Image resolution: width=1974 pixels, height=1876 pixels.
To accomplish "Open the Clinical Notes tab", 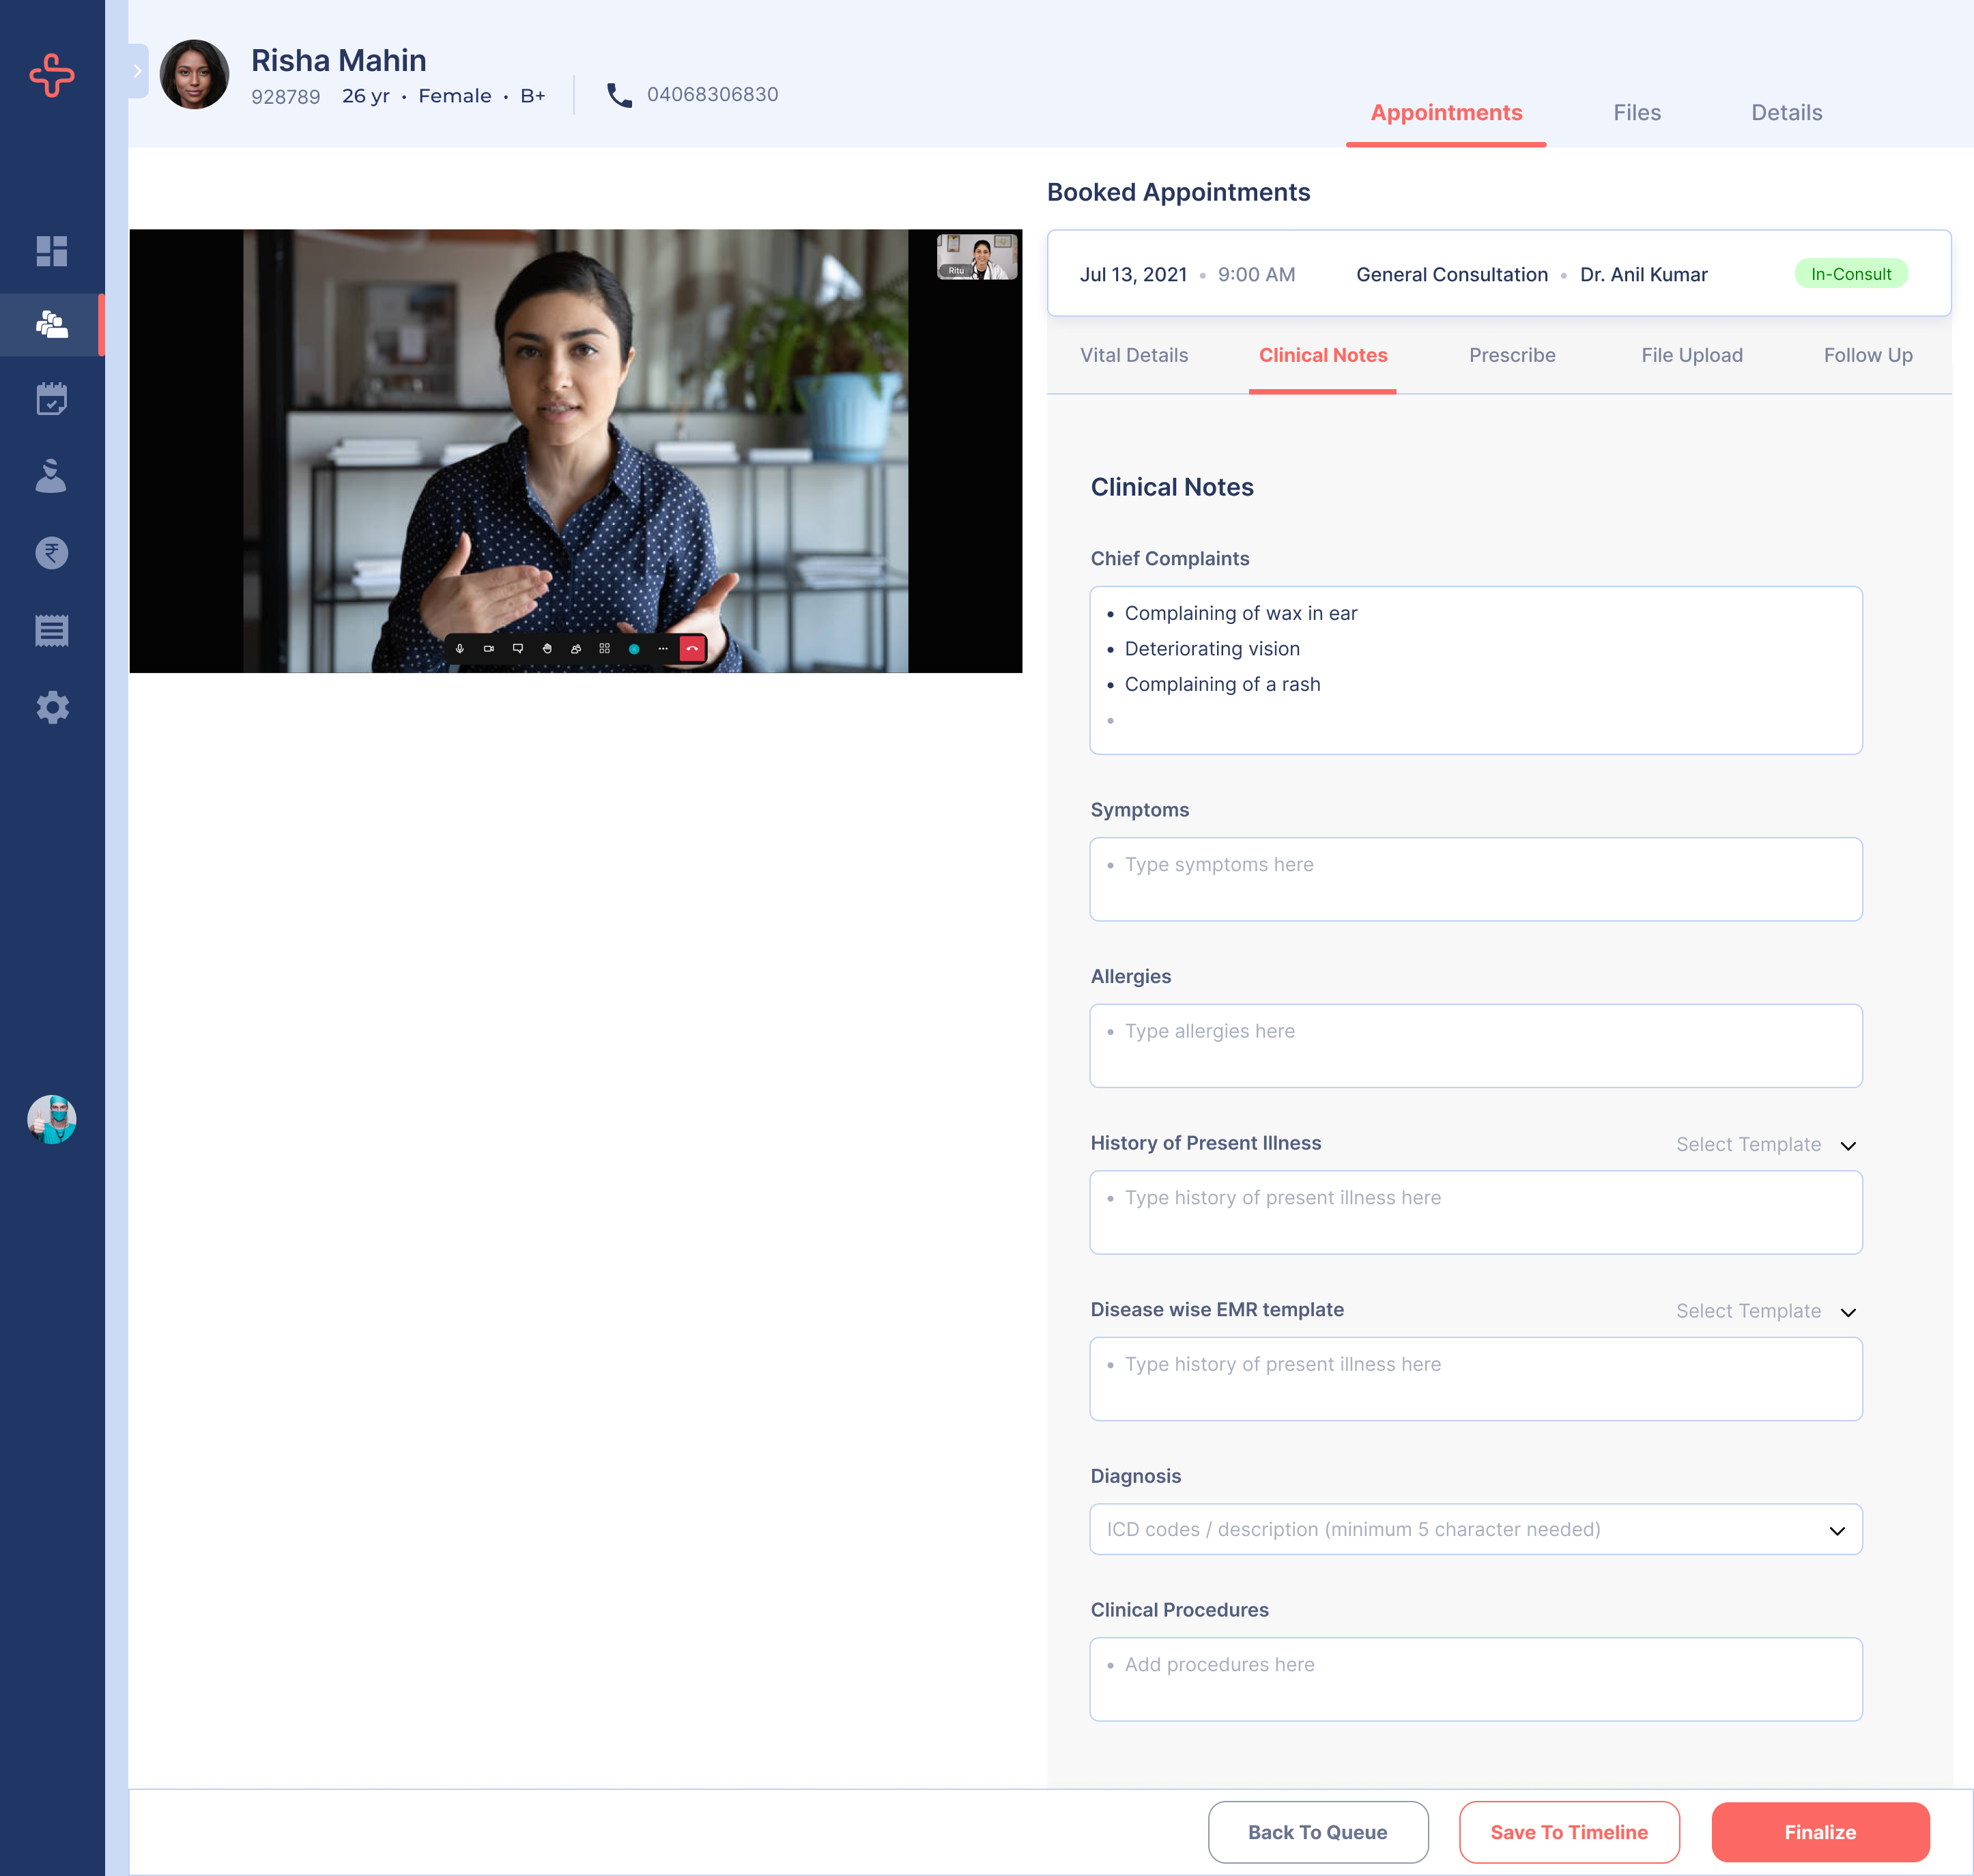I will click(1323, 355).
